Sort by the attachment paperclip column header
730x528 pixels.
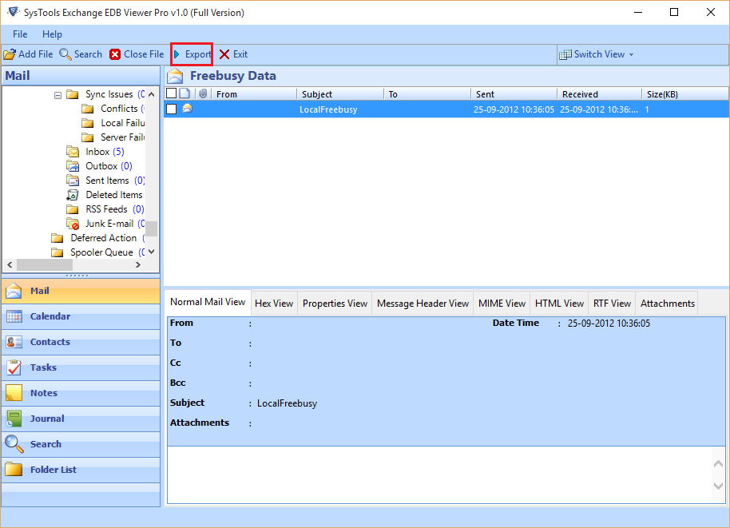[x=203, y=94]
